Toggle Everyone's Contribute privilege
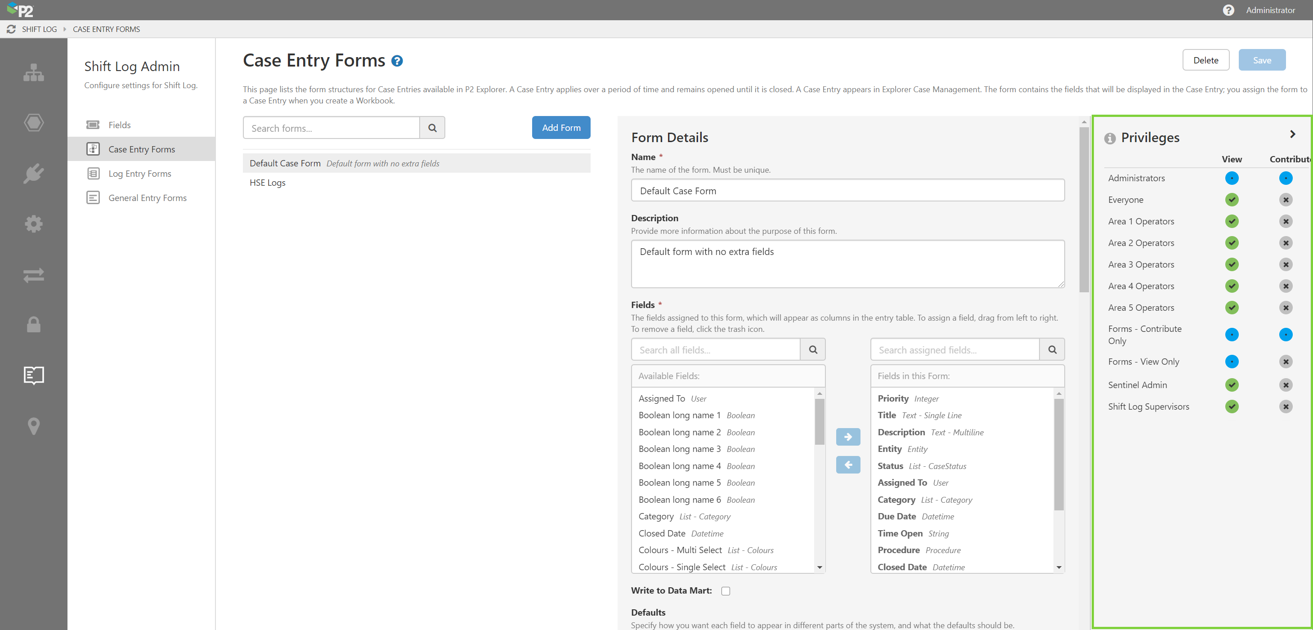Viewport: 1313px width, 630px height. [x=1286, y=200]
